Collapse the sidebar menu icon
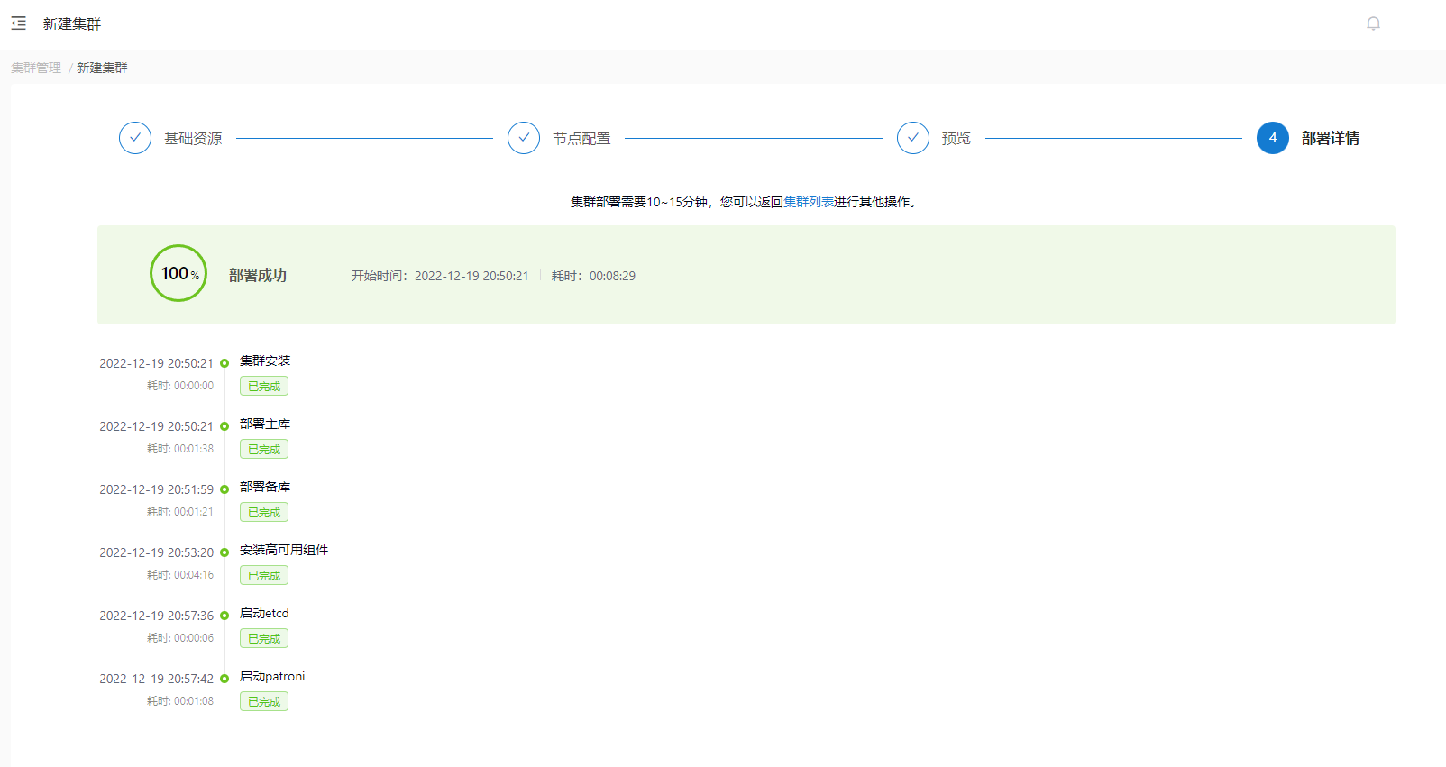The height and width of the screenshot is (767, 1446). coord(19,23)
